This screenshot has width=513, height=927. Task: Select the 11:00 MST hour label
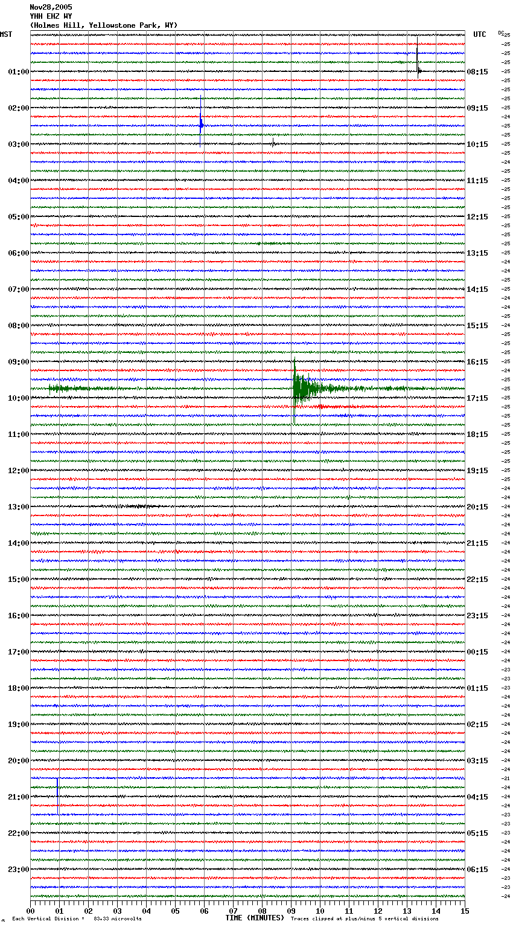click(x=18, y=434)
